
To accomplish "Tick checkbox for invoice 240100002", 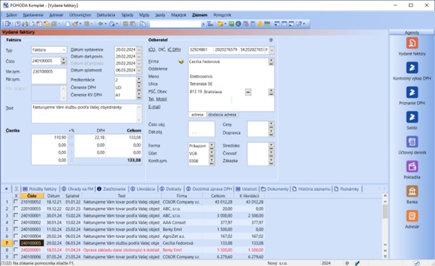I will tap(16, 222).
